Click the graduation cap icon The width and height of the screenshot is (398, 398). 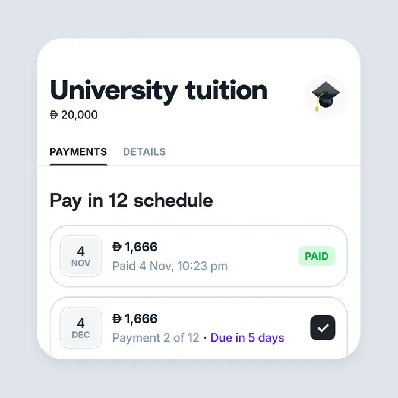[x=326, y=96]
